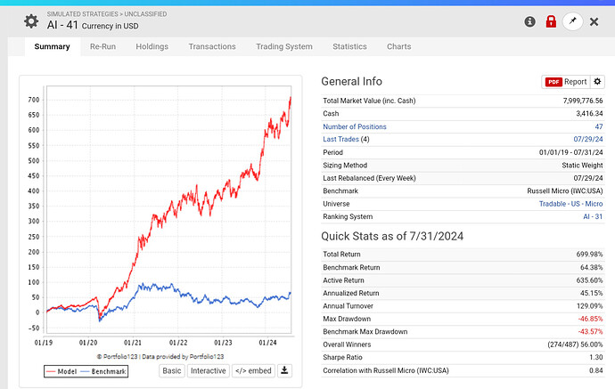Click Benchmark Max Drawdown value -43.57%
Viewport: 615px width, 389px height.
tap(591, 331)
